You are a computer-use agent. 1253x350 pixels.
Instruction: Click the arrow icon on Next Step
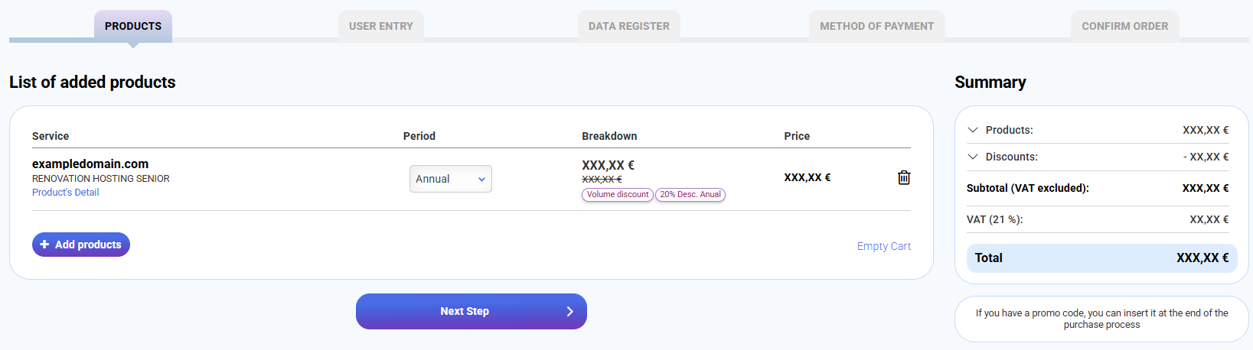click(x=569, y=311)
